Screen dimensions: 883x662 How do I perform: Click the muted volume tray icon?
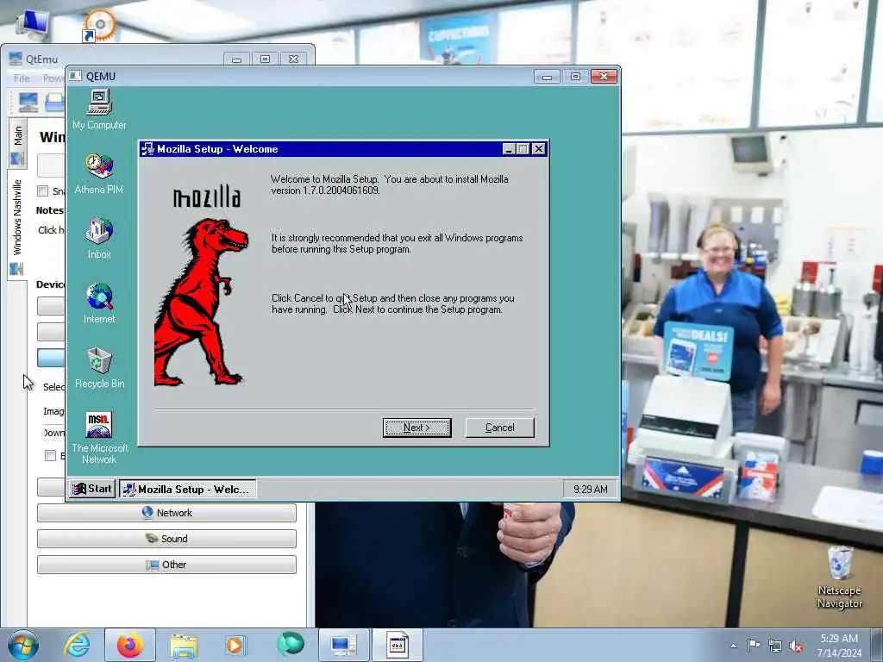point(796,646)
